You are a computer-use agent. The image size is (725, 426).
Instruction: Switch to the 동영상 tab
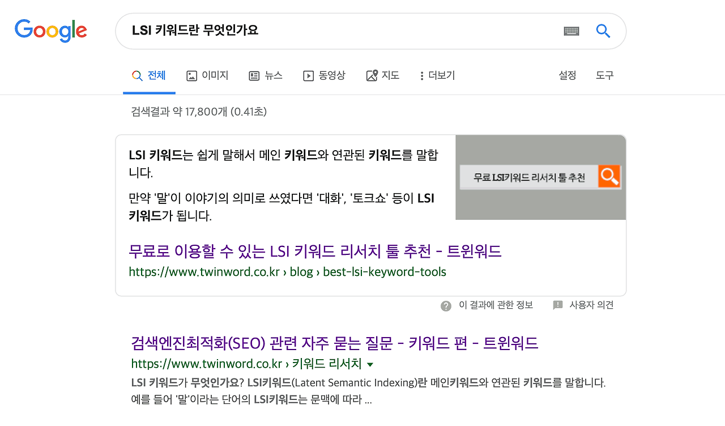pos(324,75)
